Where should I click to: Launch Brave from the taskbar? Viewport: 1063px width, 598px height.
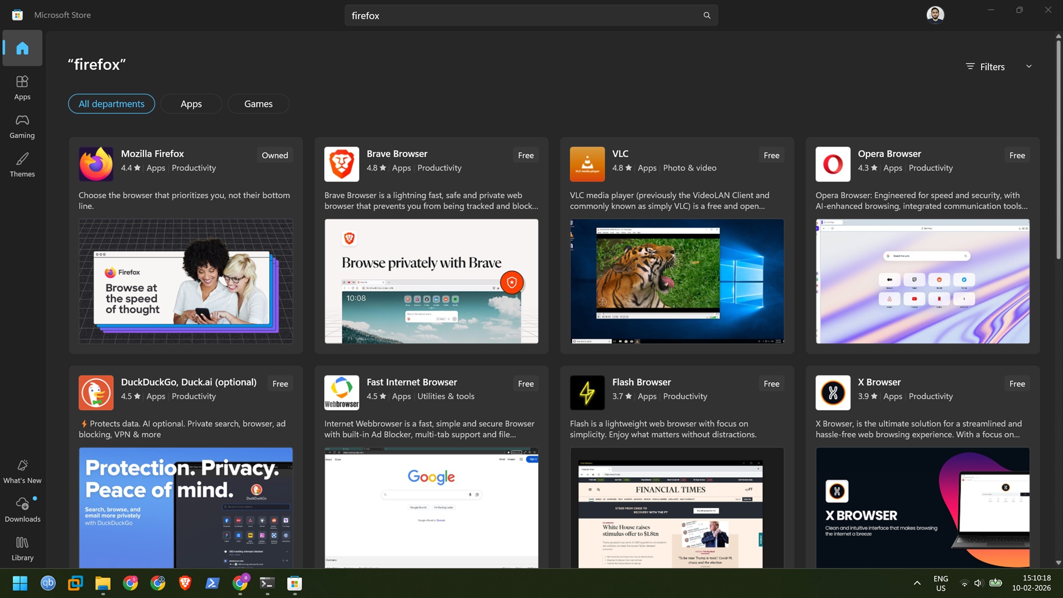pyautogui.click(x=185, y=583)
